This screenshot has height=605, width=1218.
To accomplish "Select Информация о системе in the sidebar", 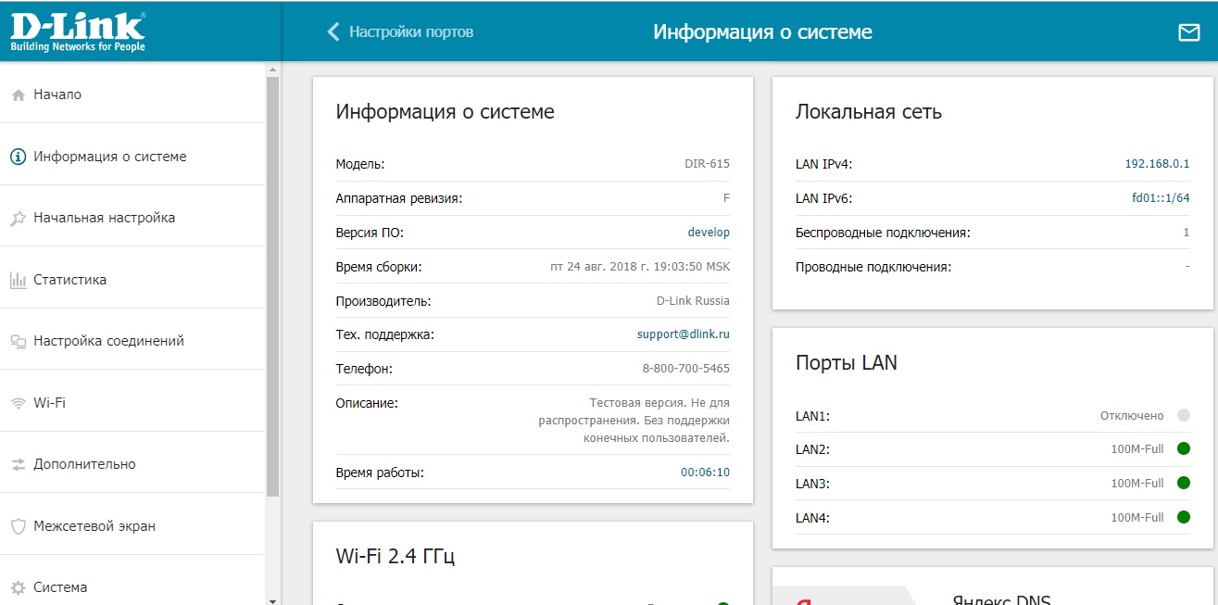I will pyautogui.click(x=132, y=157).
